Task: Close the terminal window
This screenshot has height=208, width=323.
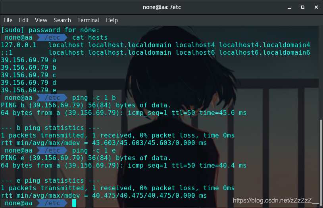Action: coord(316,7)
